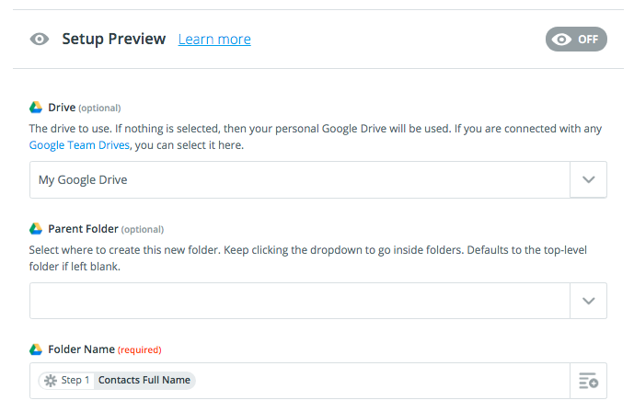Open the Google Team Drives link
634x412 pixels.
tap(79, 145)
